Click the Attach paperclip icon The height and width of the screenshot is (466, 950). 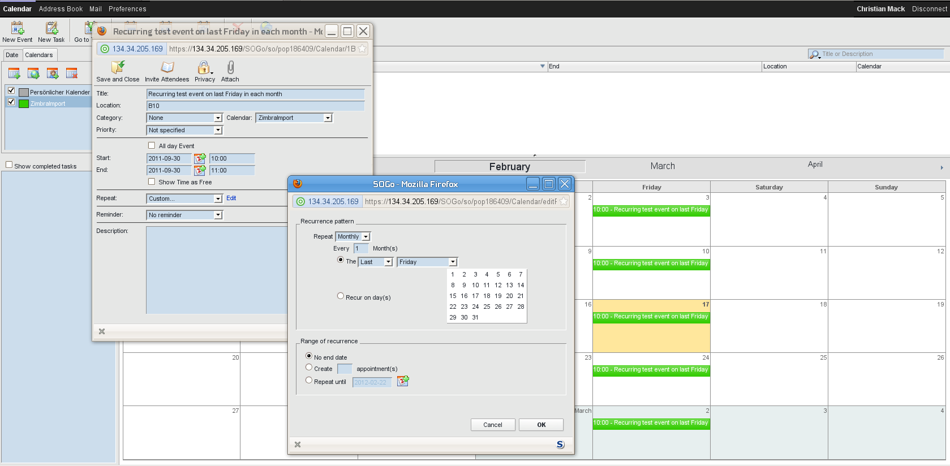tap(230, 68)
